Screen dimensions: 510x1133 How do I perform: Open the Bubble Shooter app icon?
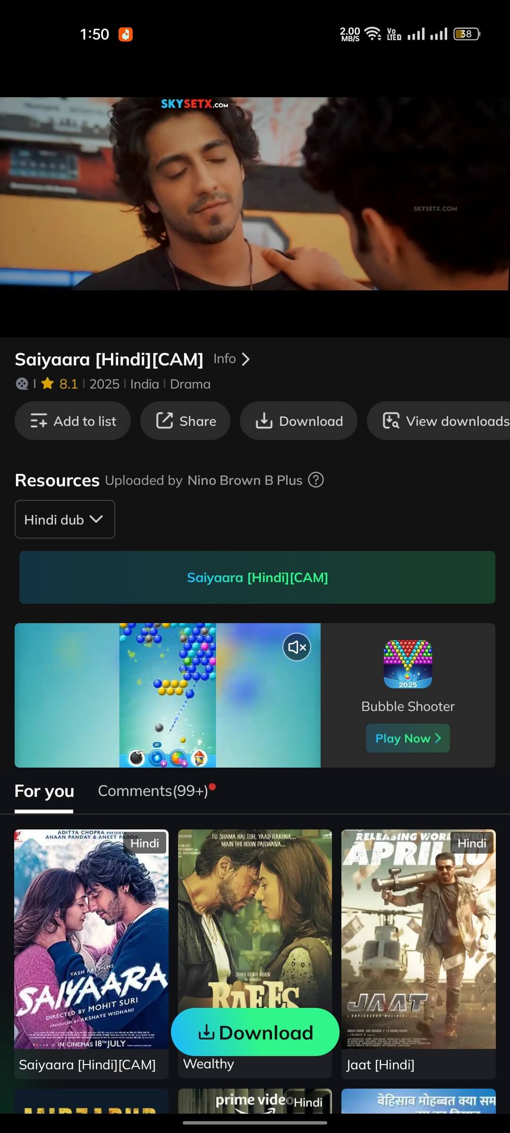pyautogui.click(x=408, y=664)
